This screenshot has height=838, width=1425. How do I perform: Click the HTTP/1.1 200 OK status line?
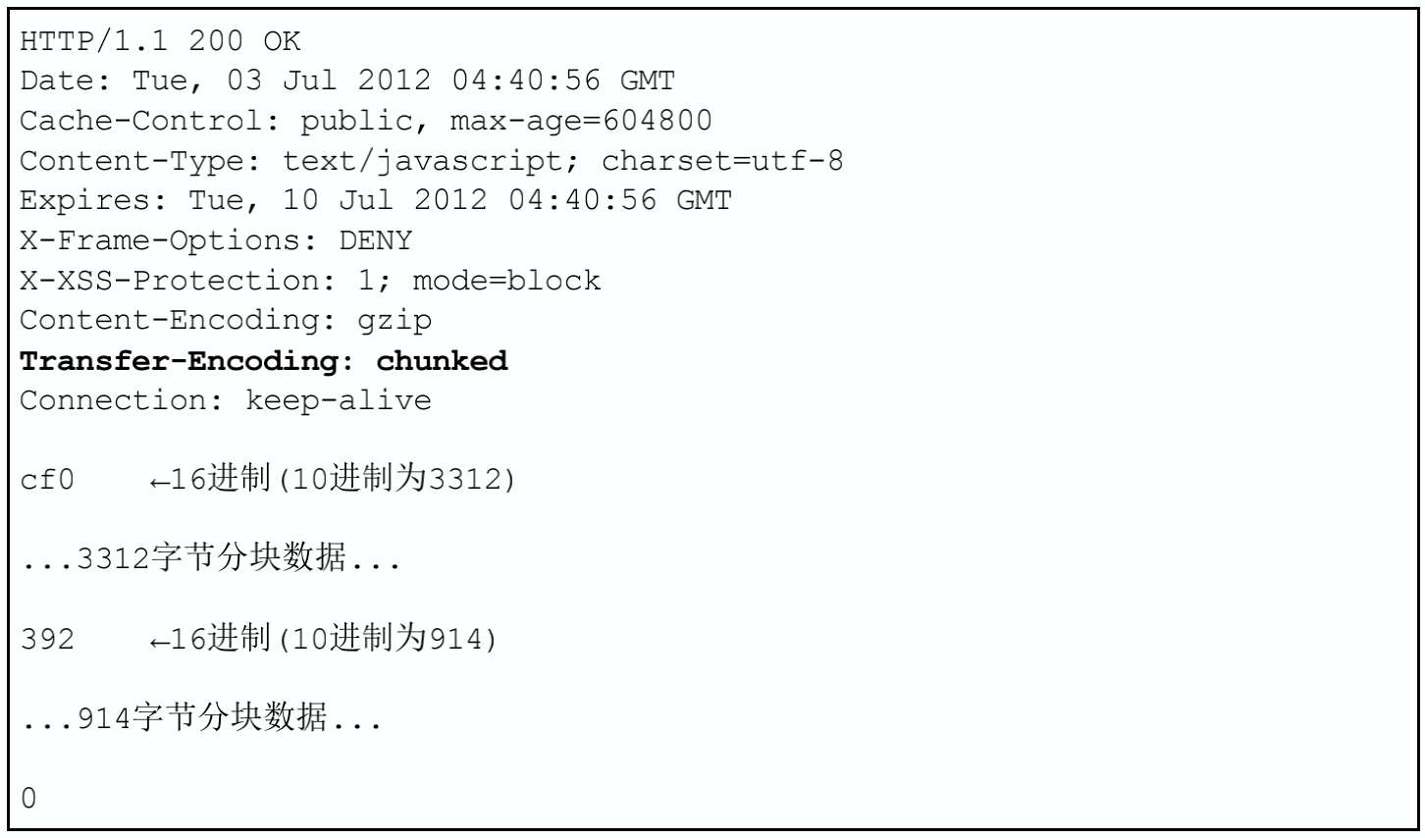(x=160, y=41)
